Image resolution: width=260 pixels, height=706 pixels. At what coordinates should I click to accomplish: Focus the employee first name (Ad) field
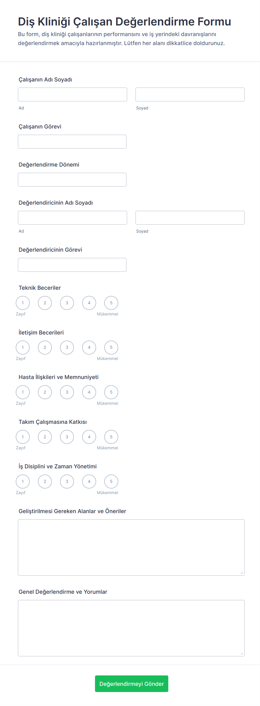point(72,95)
